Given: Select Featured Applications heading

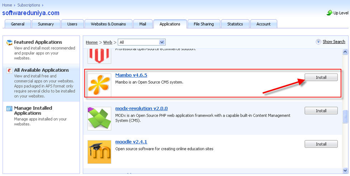Looking at the screenshot, I should (x=38, y=42).
